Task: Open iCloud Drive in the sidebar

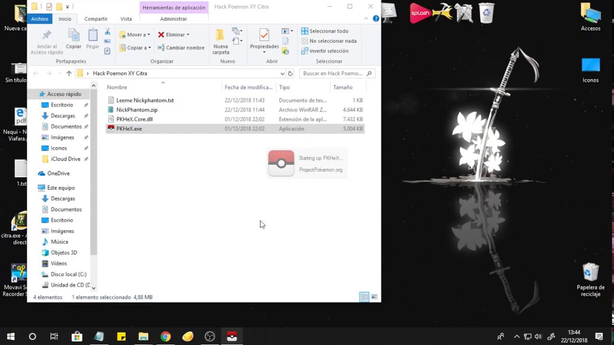Action: click(x=65, y=159)
